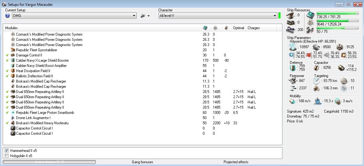Click the CPU column header icon
The image size is (364, 166).
click(x=205, y=28)
